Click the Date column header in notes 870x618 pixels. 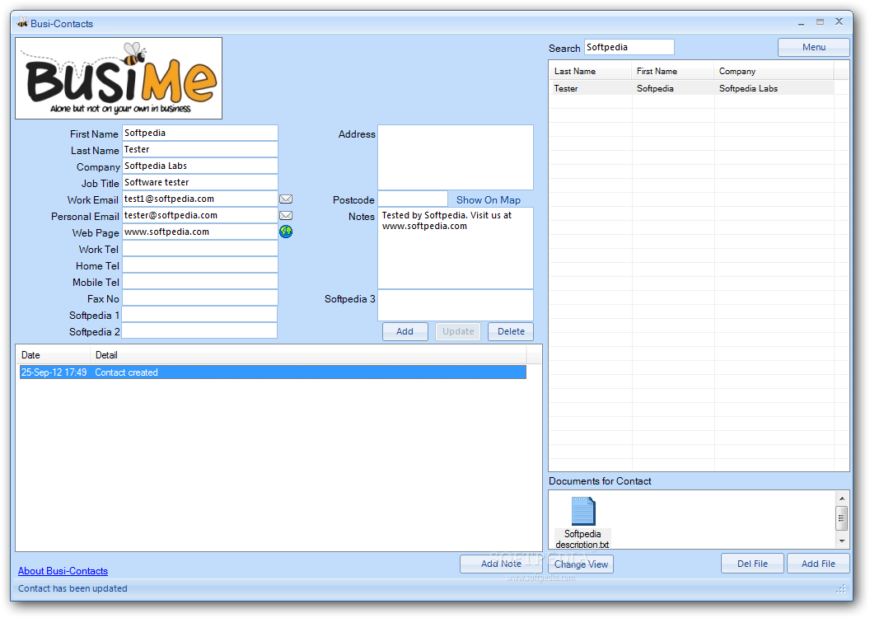tap(53, 355)
